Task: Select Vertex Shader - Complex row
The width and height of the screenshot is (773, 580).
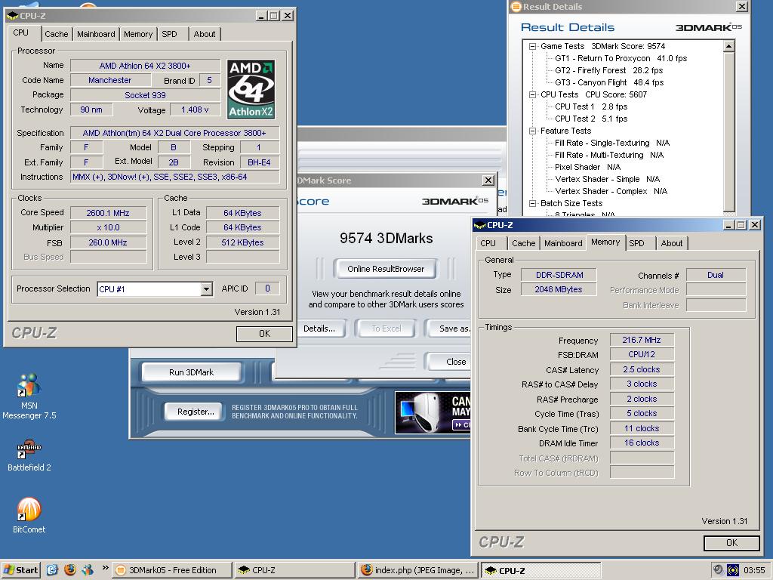Action: (x=611, y=191)
